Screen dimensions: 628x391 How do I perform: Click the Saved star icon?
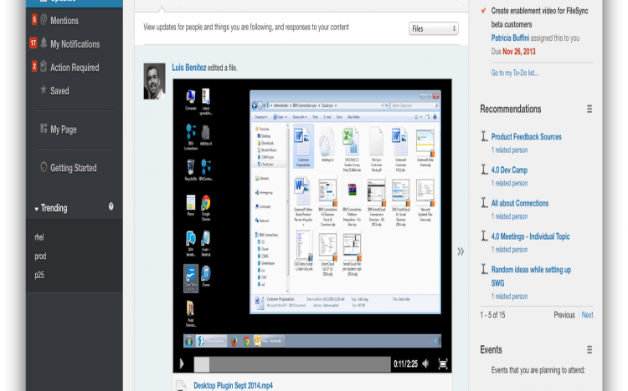click(x=44, y=89)
